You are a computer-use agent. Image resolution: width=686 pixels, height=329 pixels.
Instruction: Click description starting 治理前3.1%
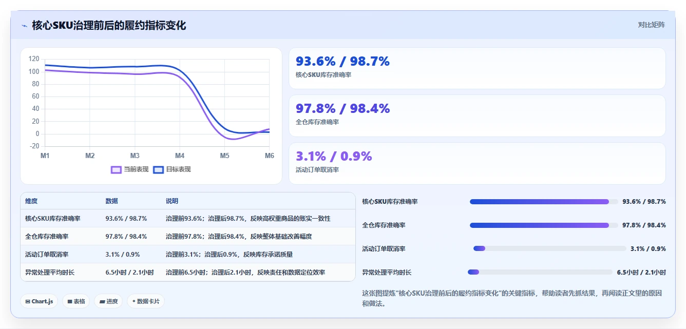(230, 255)
